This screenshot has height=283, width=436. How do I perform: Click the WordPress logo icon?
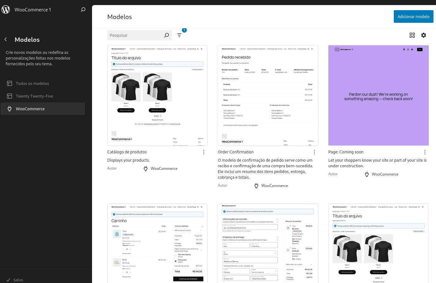click(6, 10)
